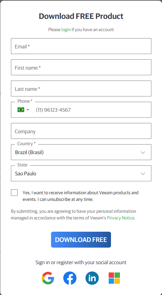
Task: Focus the Last name input field
Action: 81,88
